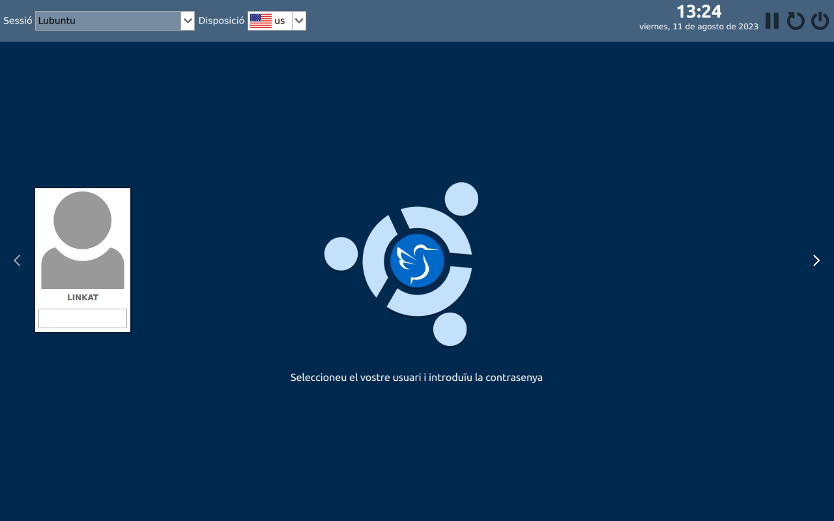Click the date "viernes, 11 de agosto"
The height and width of the screenshot is (521, 834).
tap(698, 27)
